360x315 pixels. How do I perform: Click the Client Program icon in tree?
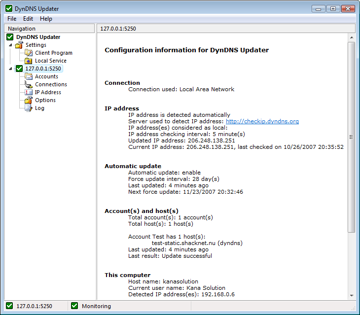pyautogui.click(x=29, y=53)
